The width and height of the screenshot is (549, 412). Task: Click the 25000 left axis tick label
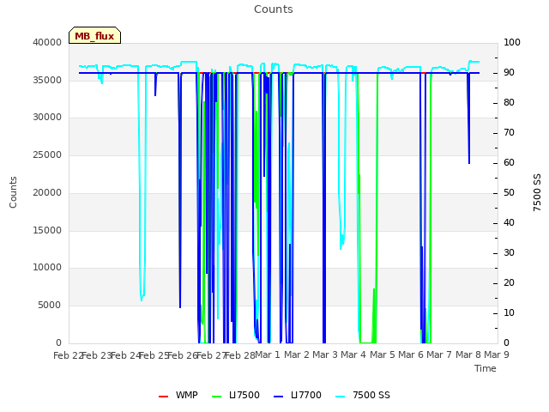(47, 154)
